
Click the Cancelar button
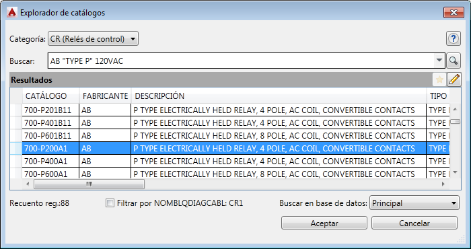click(x=414, y=223)
